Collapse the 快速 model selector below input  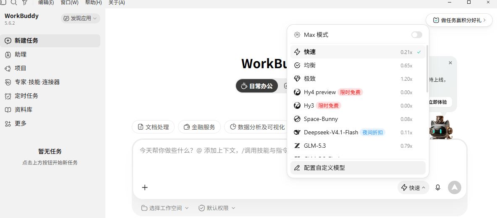point(413,188)
